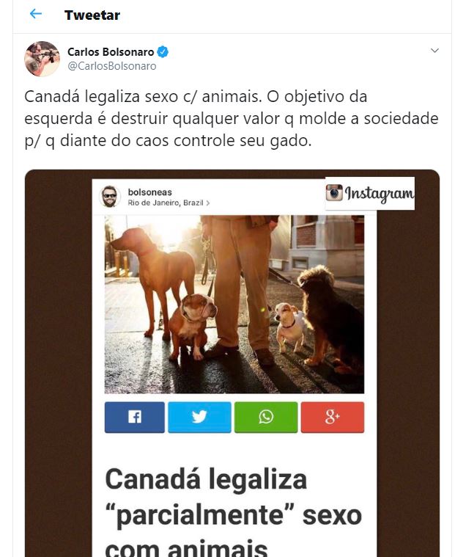Image resolution: width=455 pixels, height=557 pixels.
Task: Click the Instagram wordmark text
Action: (379, 194)
